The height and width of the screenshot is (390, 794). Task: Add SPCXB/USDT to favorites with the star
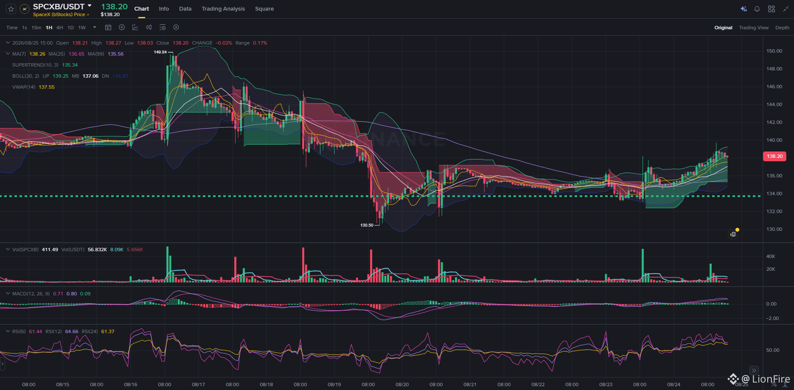coord(11,9)
